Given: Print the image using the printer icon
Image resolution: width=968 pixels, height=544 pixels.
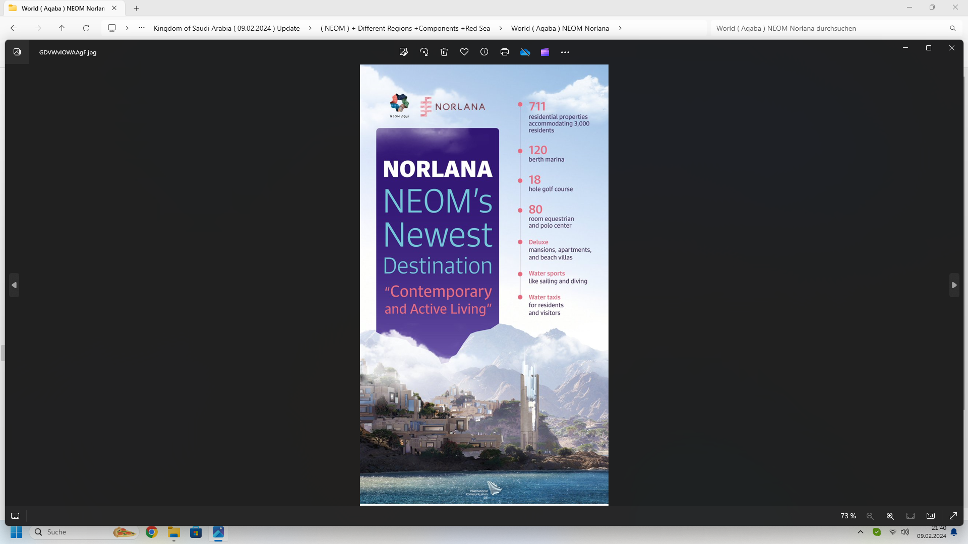Looking at the screenshot, I should click(x=505, y=52).
